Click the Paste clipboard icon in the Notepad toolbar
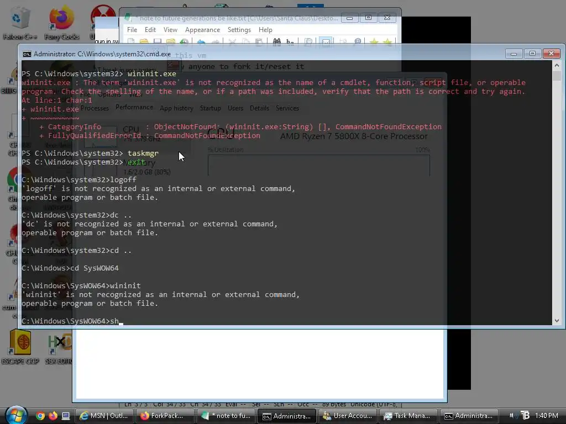The height and width of the screenshot is (424, 566). (x=259, y=41)
